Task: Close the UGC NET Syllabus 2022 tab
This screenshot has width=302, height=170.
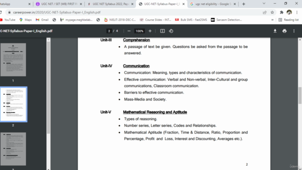Action: pyautogui.click(x=132, y=4)
